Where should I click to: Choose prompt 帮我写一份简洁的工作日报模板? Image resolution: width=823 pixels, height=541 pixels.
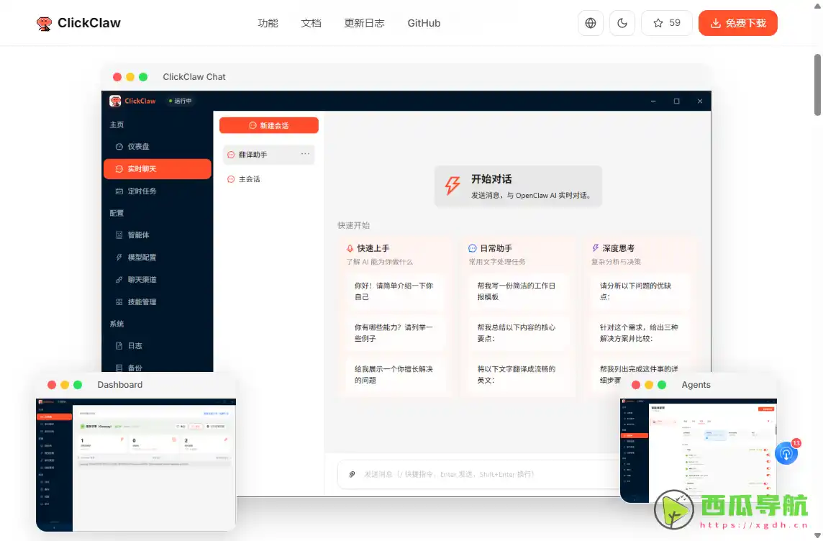coord(518,291)
